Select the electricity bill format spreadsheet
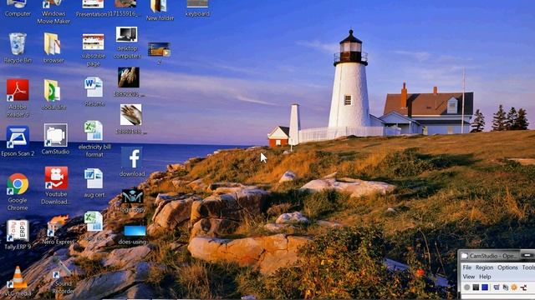This screenshot has height=300, width=535. [x=94, y=139]
